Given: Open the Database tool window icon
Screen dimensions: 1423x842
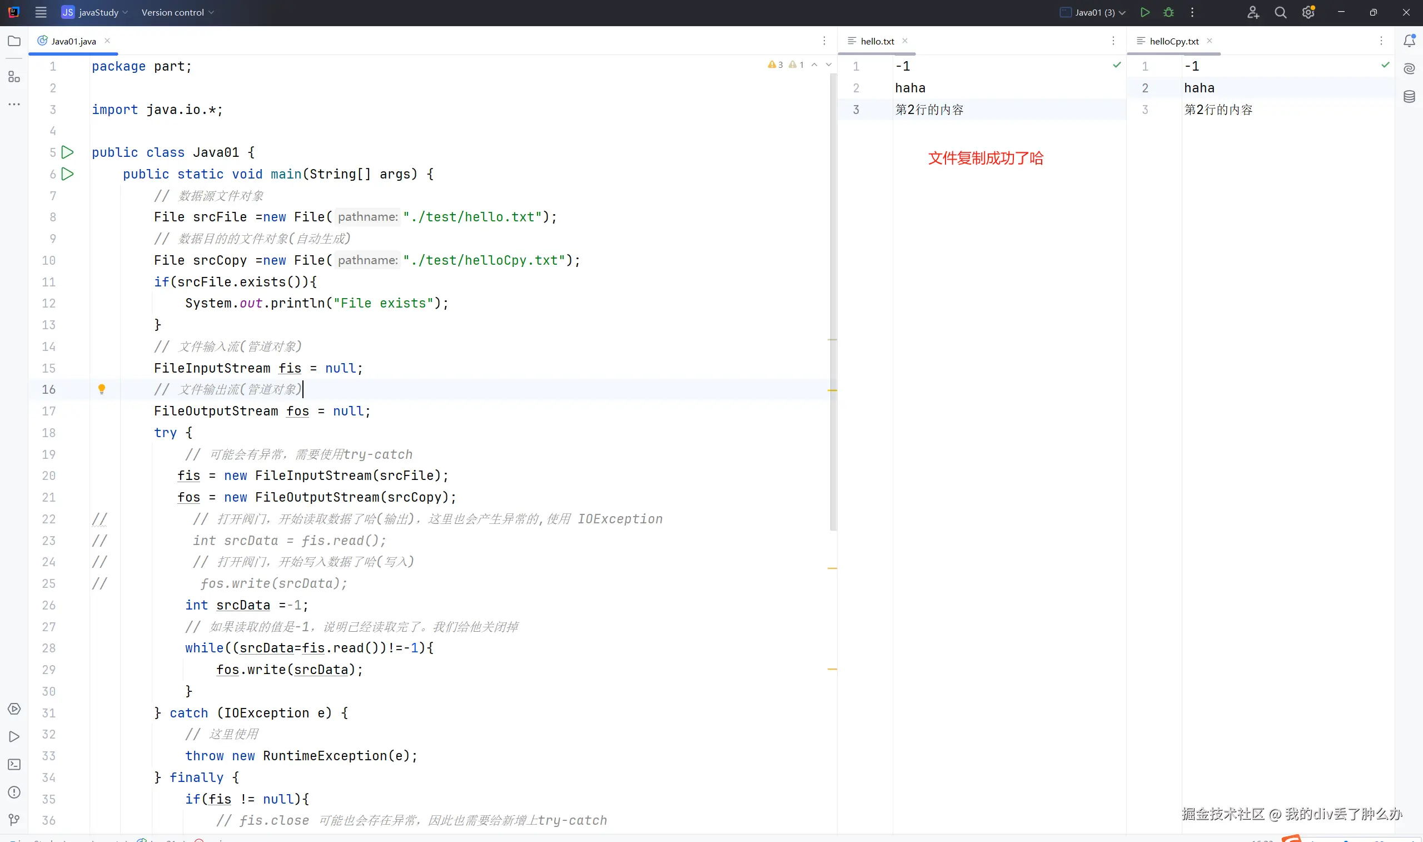Looking at the screenshot, I should coord(1409,96).
